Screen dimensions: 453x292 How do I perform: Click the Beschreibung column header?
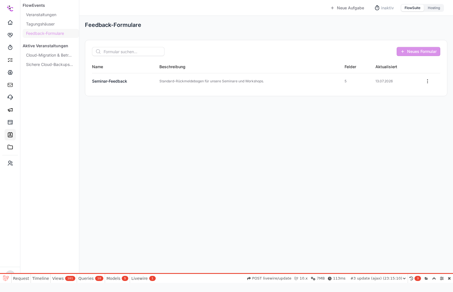coord(172,67)
